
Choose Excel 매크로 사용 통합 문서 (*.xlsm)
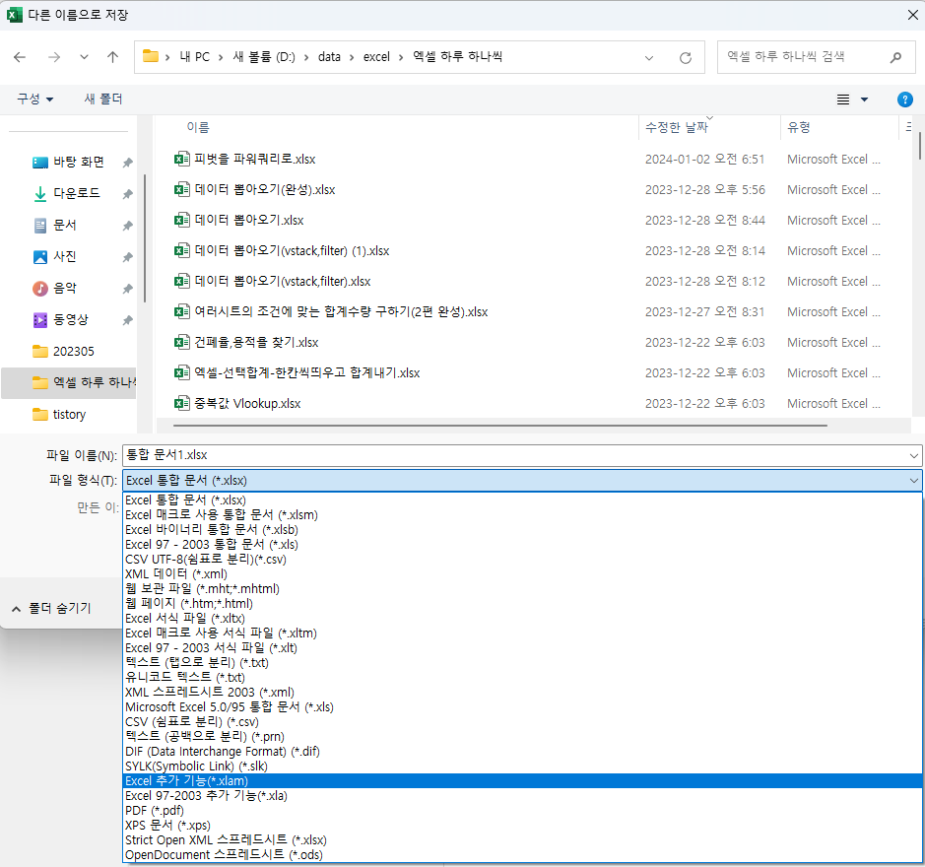(522, 515)
